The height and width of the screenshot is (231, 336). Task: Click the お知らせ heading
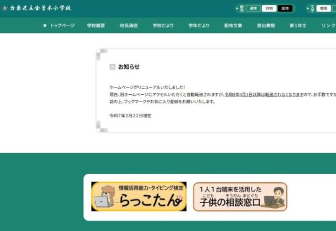click(129, 67)
